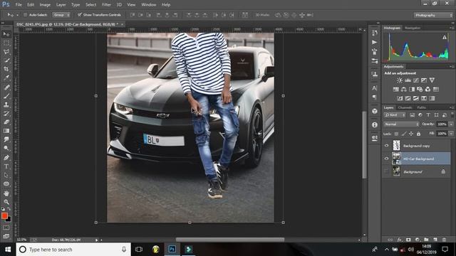The image size is (456, 256).
Task: Open the layer Kind filter dropdown
Action: point(395,115)
